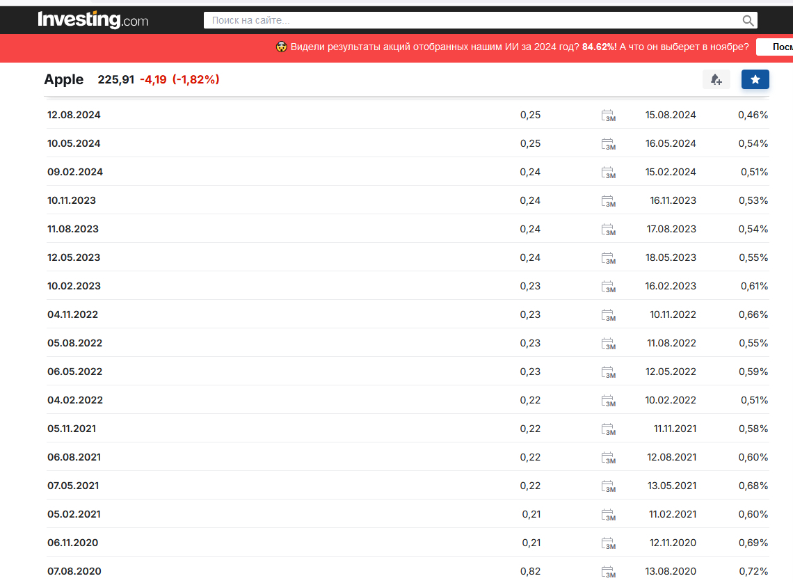Click yield value 0,58%
This screenshot has height=583, width=793.
(x=753, y=429)
